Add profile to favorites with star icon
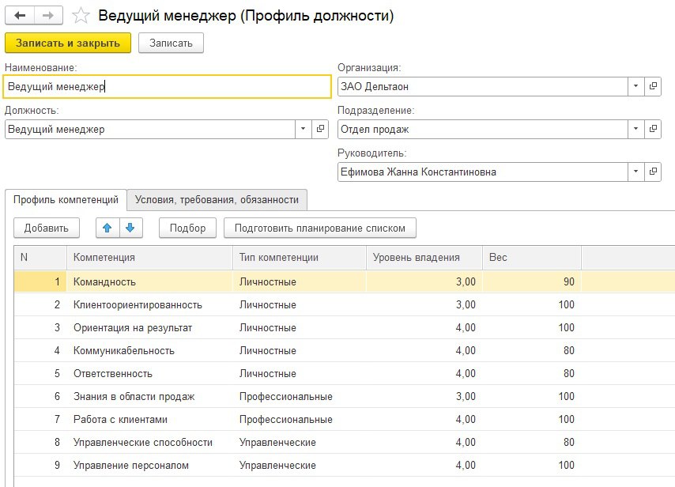 tap(80, 16)
